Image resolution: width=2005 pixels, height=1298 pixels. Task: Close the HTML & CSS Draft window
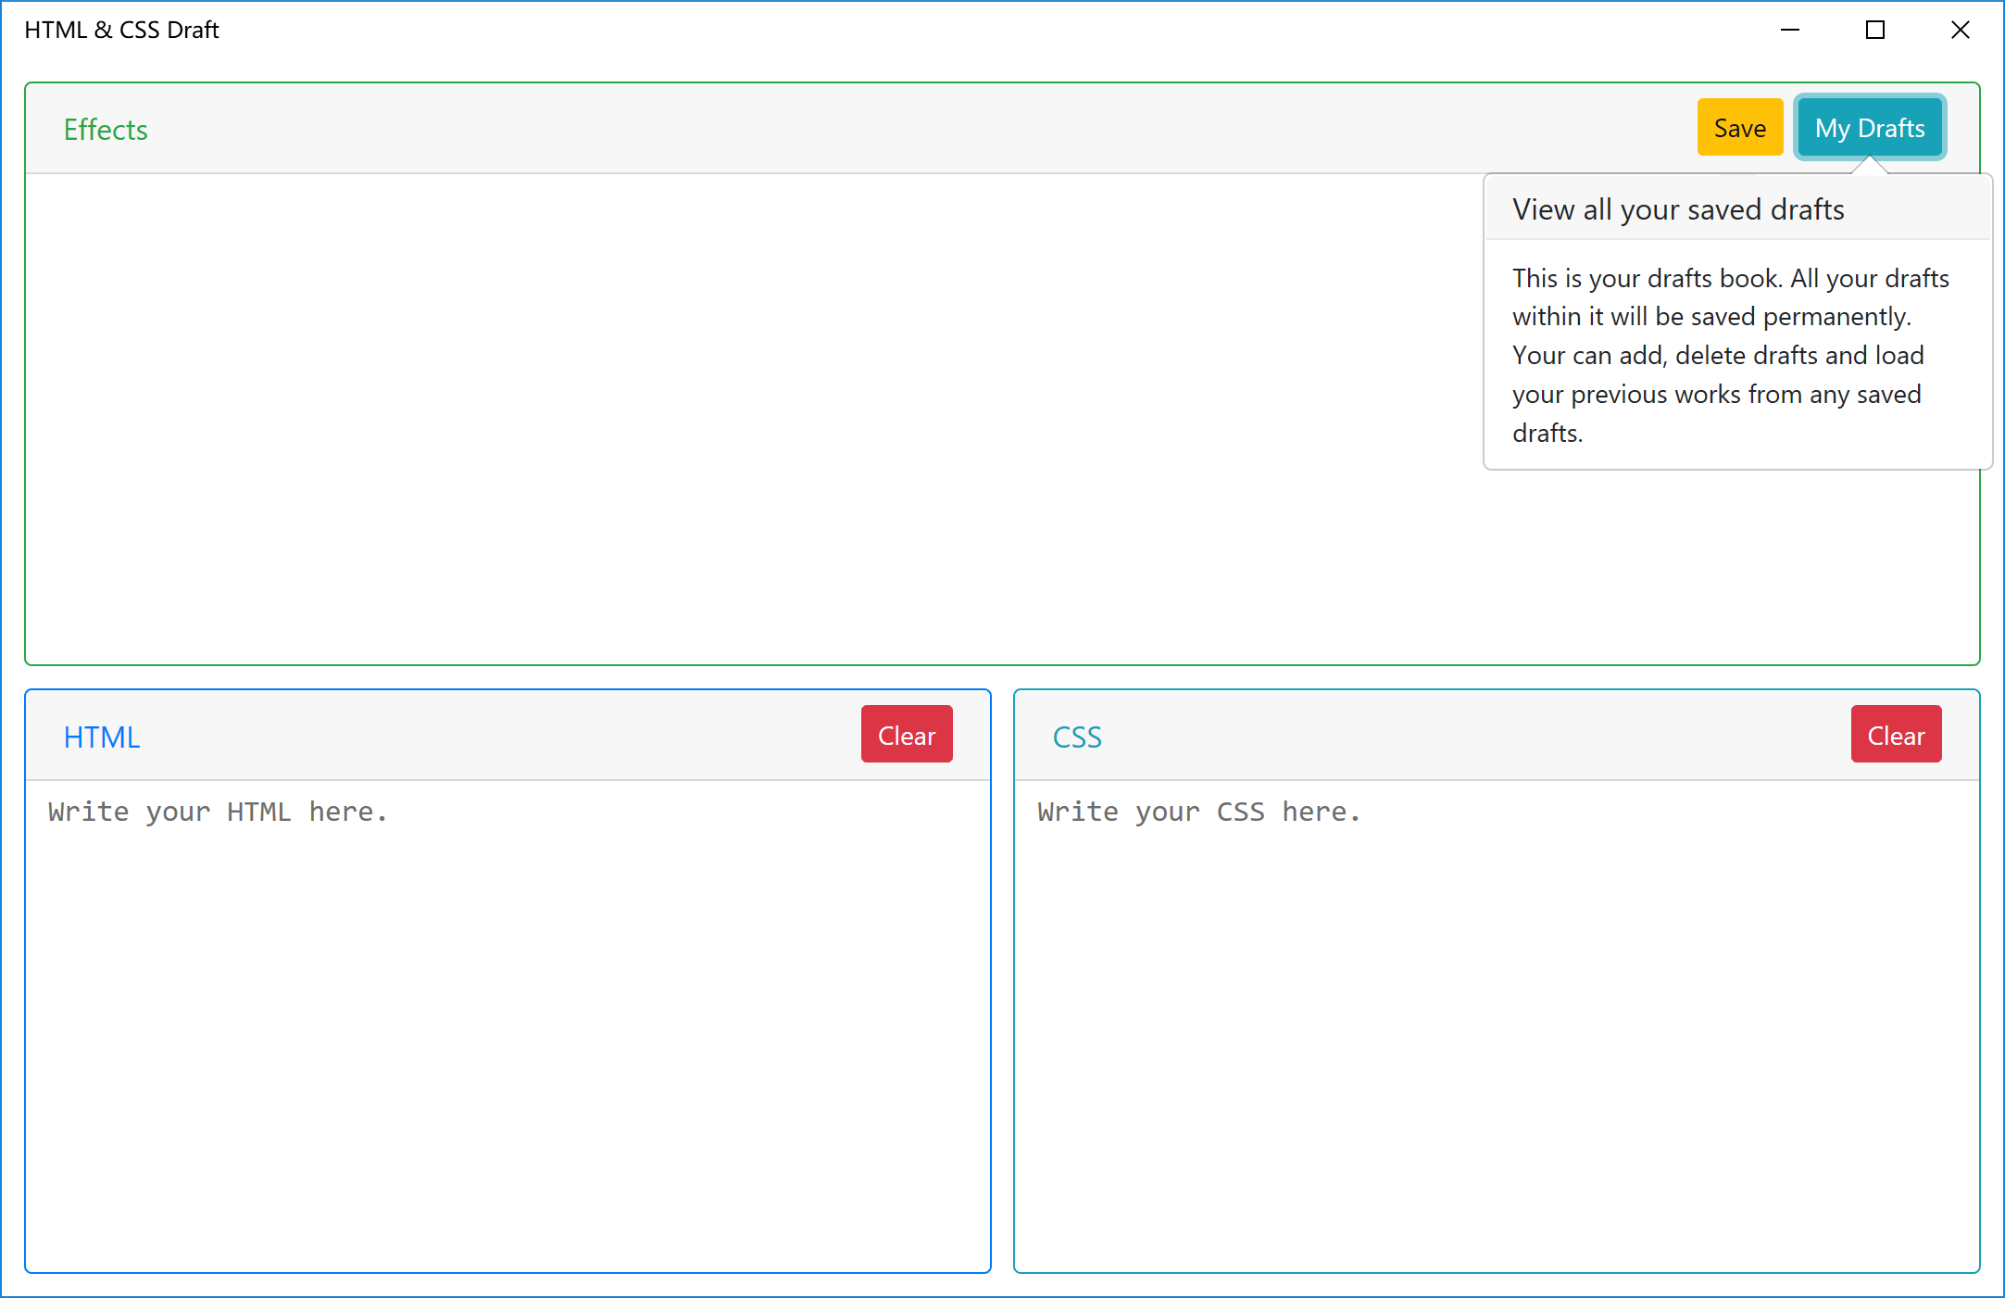pos(1961,30)
